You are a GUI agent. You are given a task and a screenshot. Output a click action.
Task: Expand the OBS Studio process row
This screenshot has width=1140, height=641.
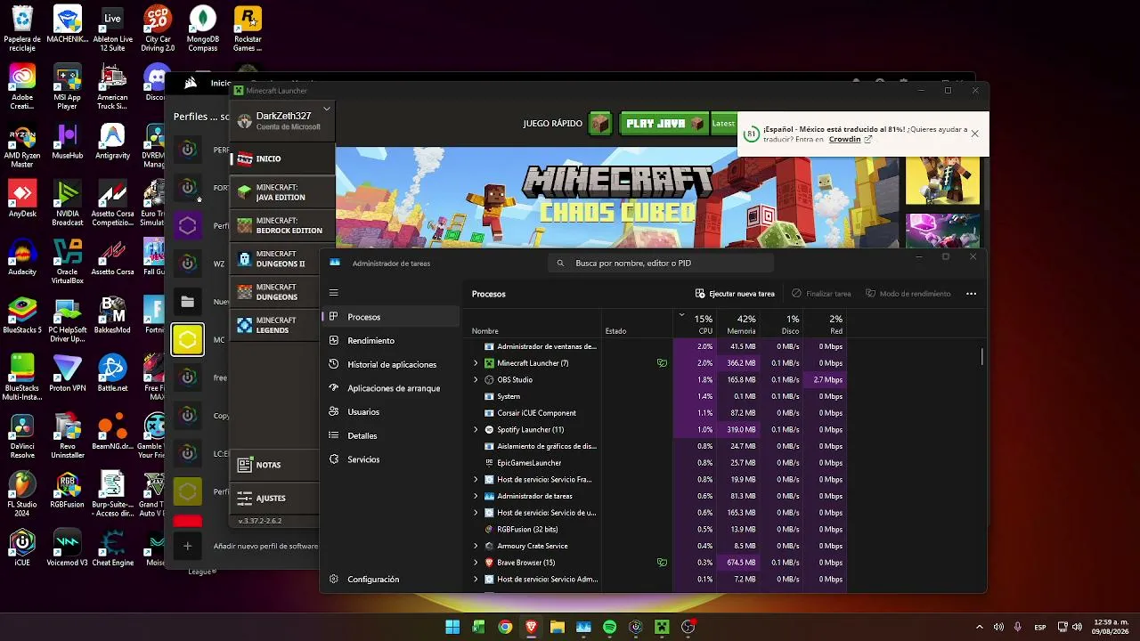click(x=476, y=380)
